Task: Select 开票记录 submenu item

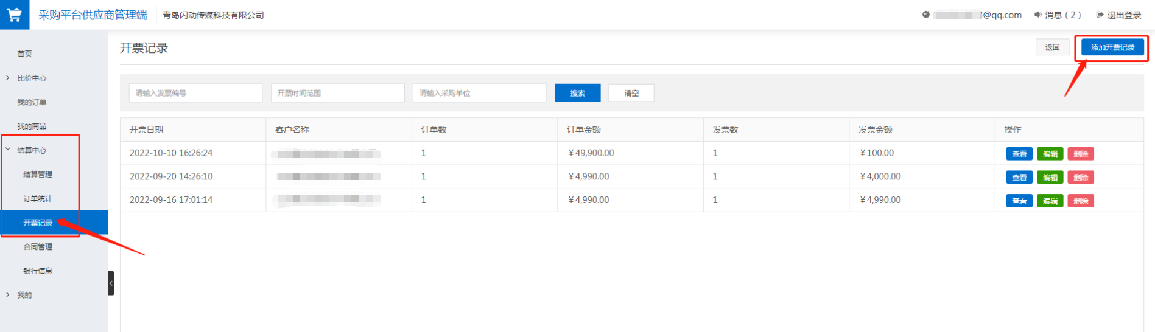Action: (x=54, y=223)
